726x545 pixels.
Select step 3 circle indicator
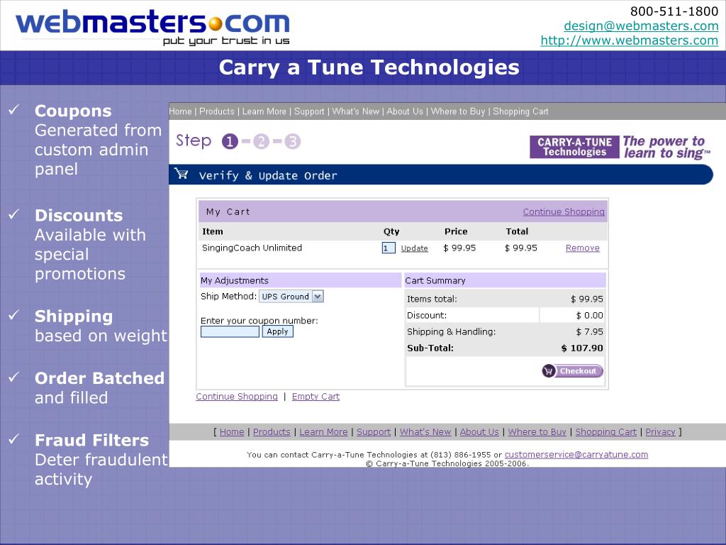pyautogui.click(x=293, y=141)
